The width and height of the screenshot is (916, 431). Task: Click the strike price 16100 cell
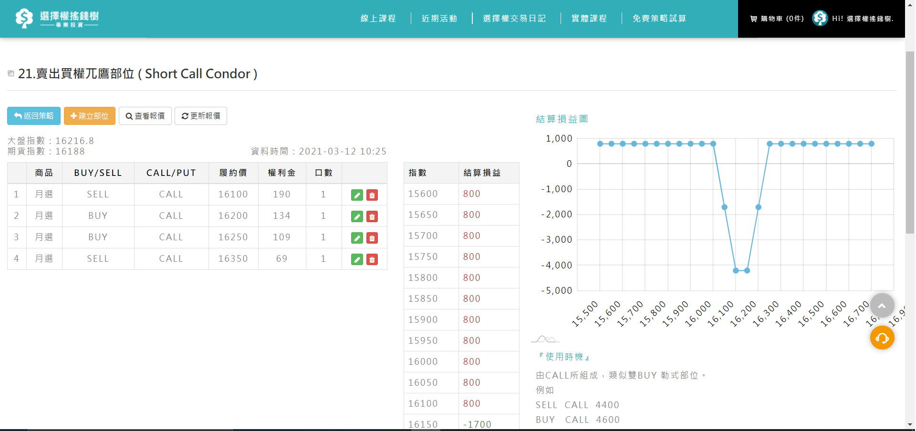click(233, 194)
